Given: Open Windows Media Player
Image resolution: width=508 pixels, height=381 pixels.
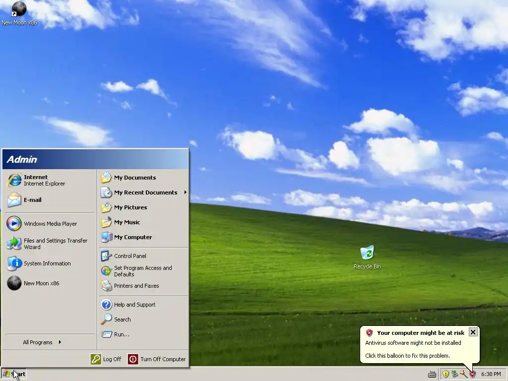Looking at the screenshot, I should point(49,224).
